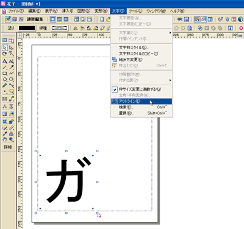This screenshot has height=229, width=244.
Task: Choose 文字枠スタイル(S) menu entry
Action: 142,48
